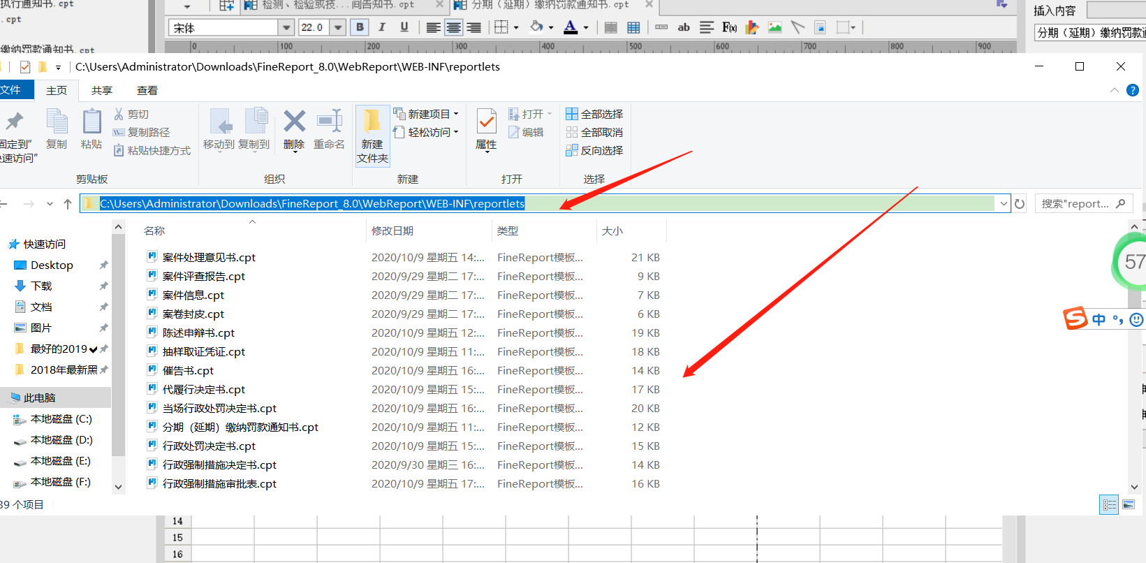The height and width of the screenshot is (563, 1146).
Task: Open the font size dropdown showing 22.0
Action: 339,27
